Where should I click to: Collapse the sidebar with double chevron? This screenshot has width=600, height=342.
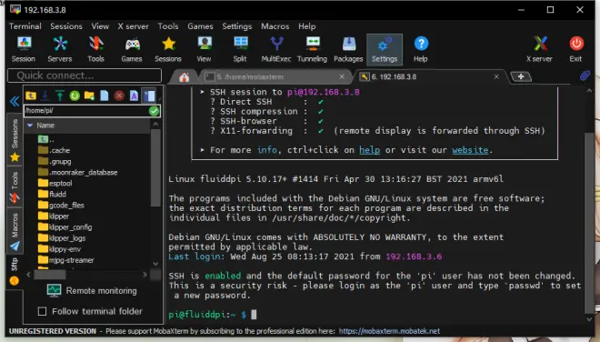[15, 102]
